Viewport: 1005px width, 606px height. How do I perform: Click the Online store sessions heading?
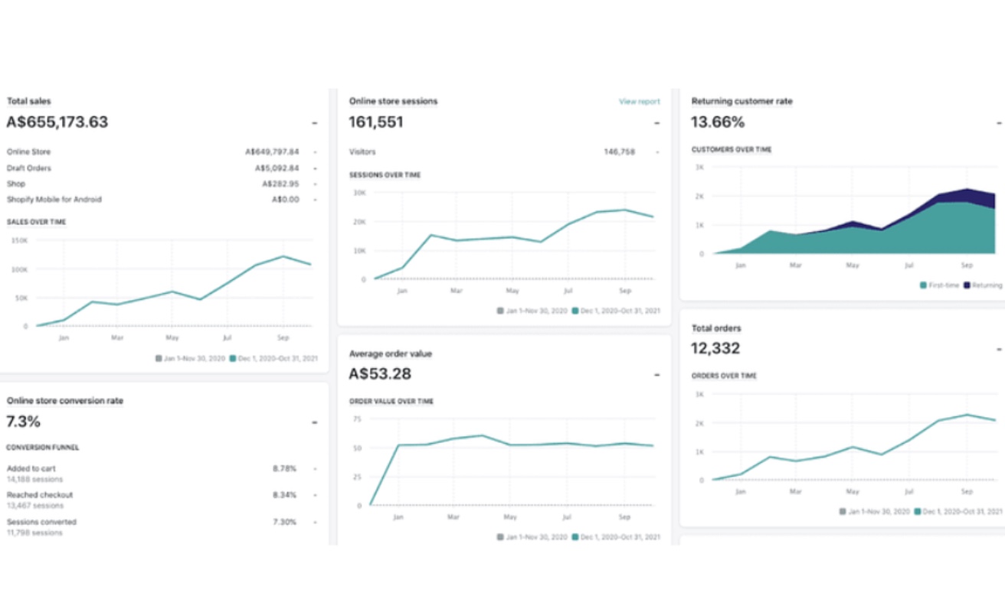tap(393, 101)
